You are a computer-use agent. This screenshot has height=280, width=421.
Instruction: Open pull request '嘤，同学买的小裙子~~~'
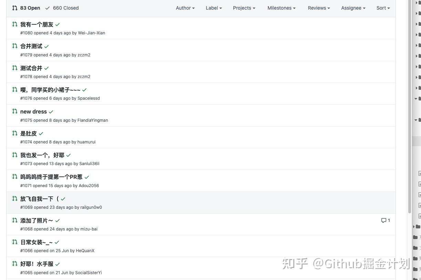(50, 90)
